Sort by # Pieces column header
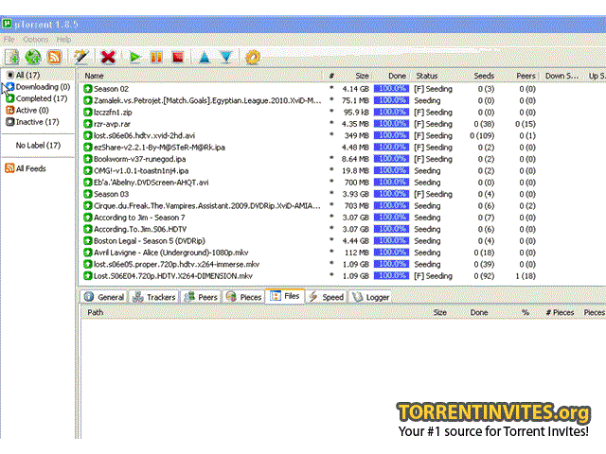The image size is (606, 454). pyautogui.click(x=559, y=312)
